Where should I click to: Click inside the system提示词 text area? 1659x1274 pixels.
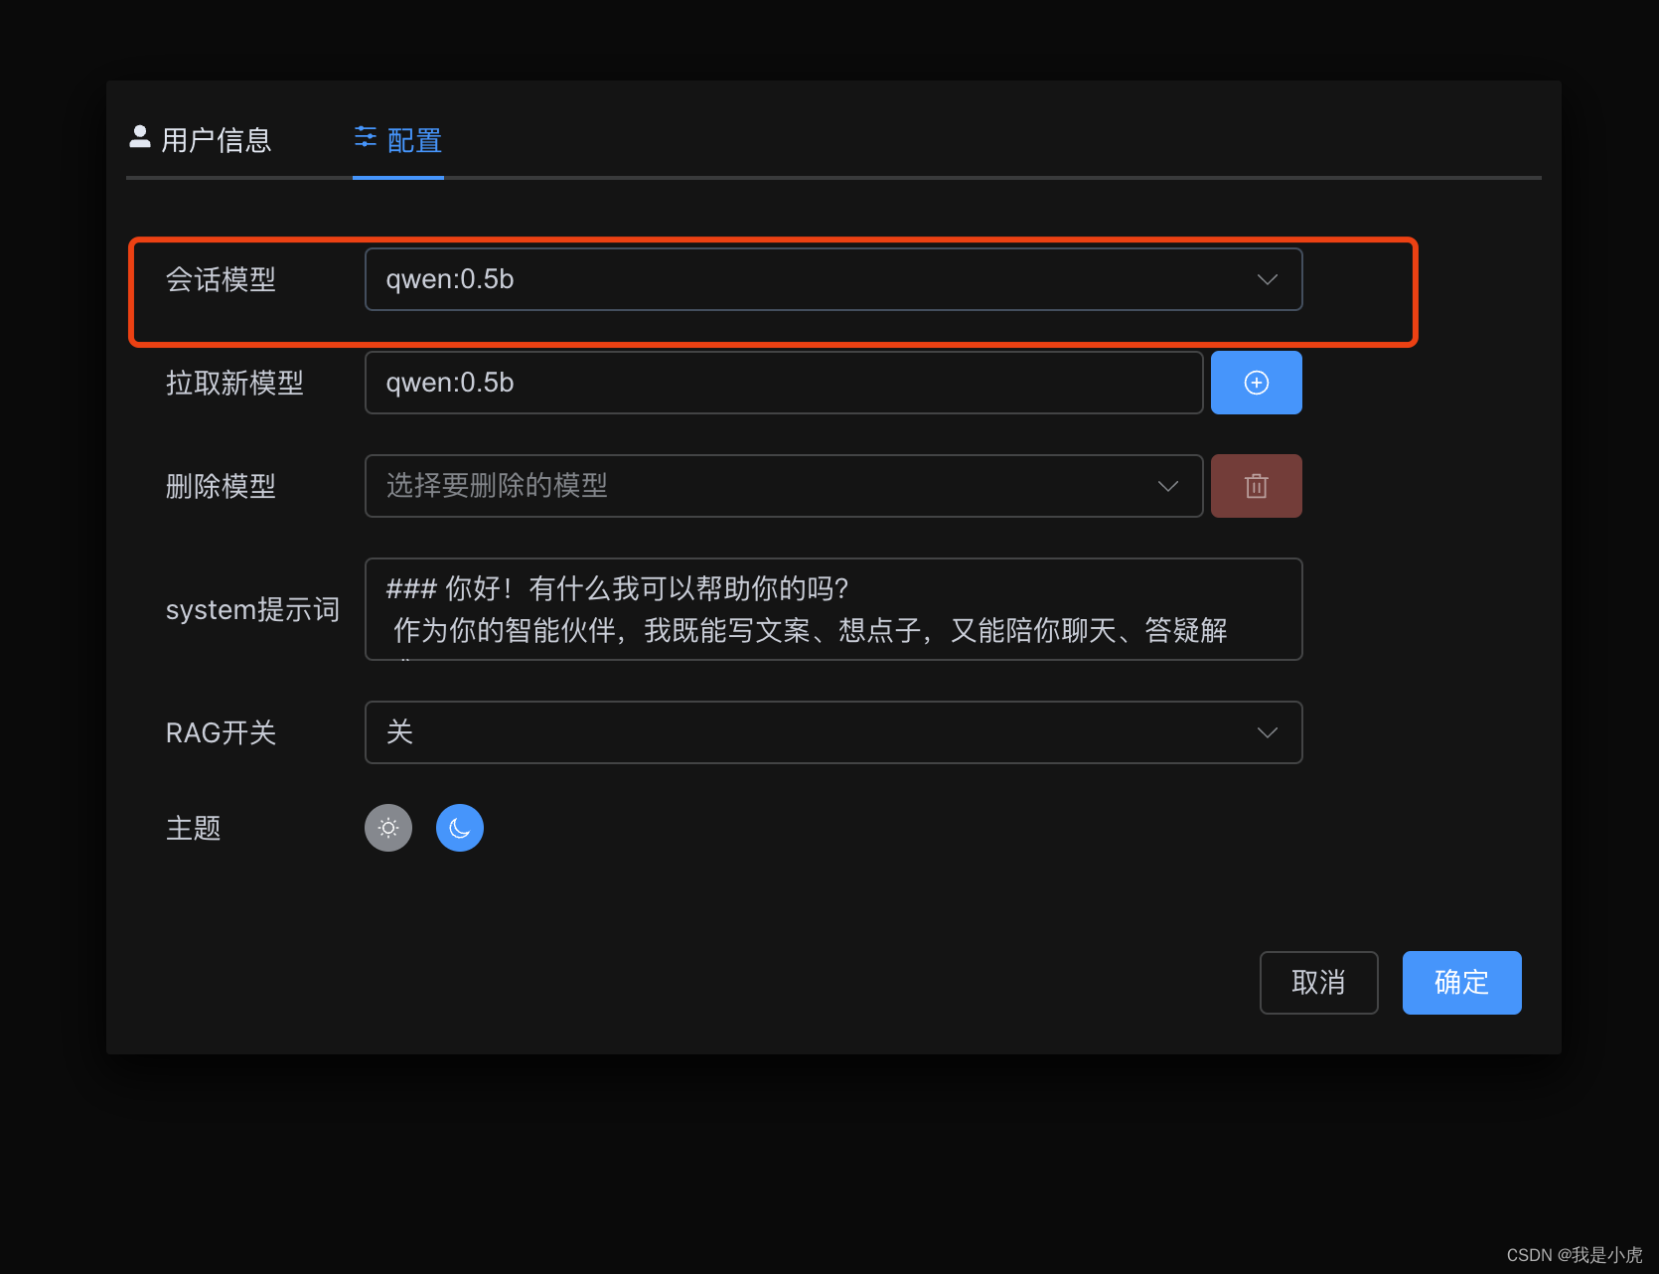point(833,609)
